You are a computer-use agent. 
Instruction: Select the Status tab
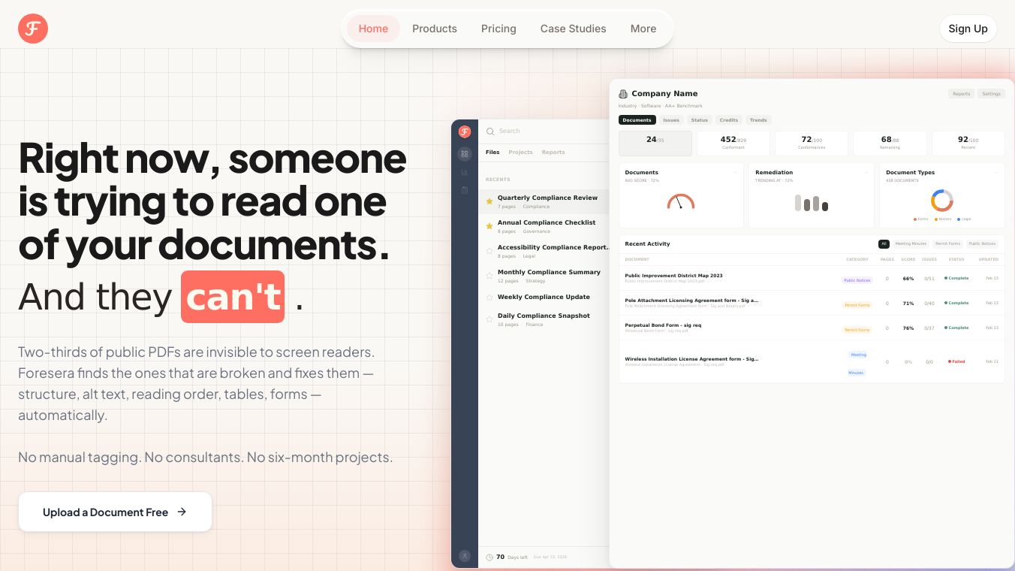coord(700,120)
